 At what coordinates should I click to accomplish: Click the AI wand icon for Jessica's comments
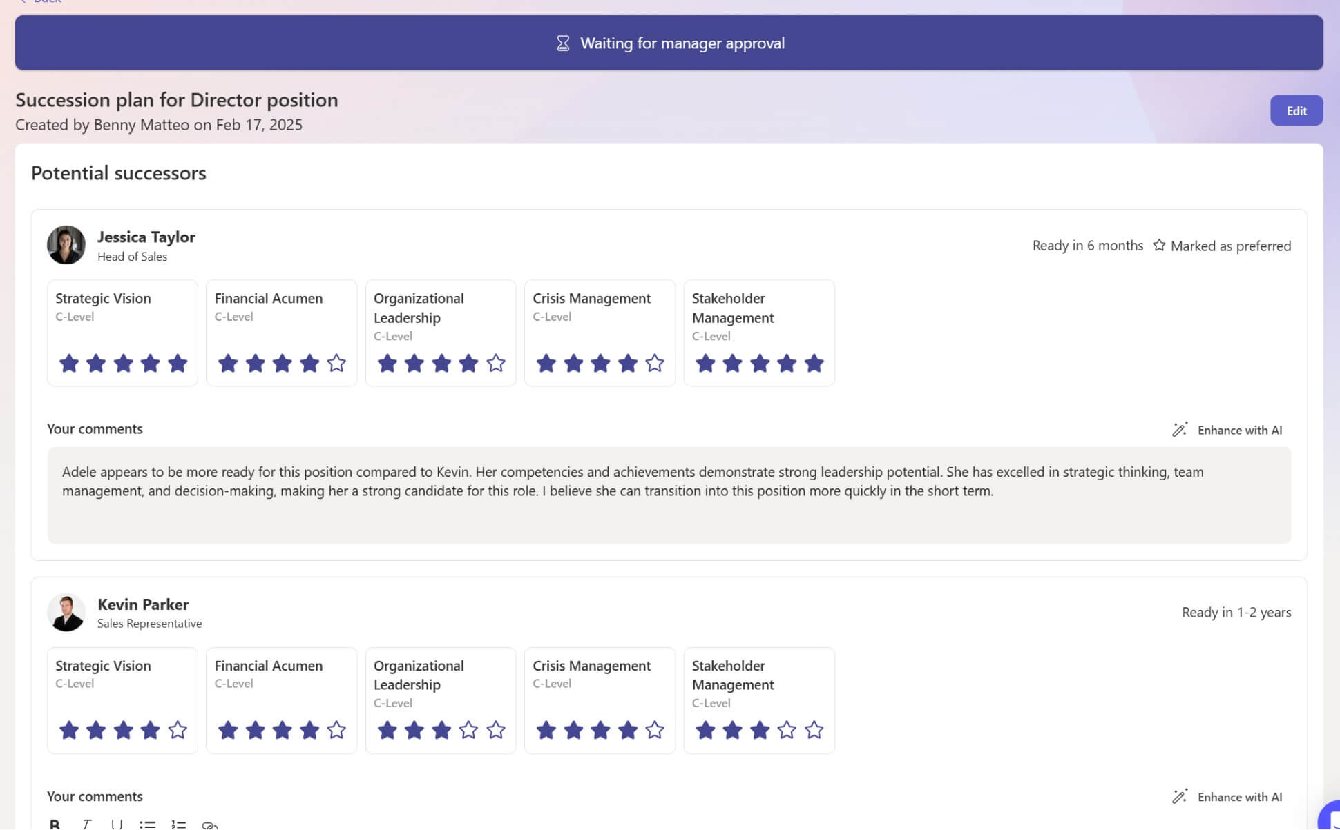click(1180, 429)
